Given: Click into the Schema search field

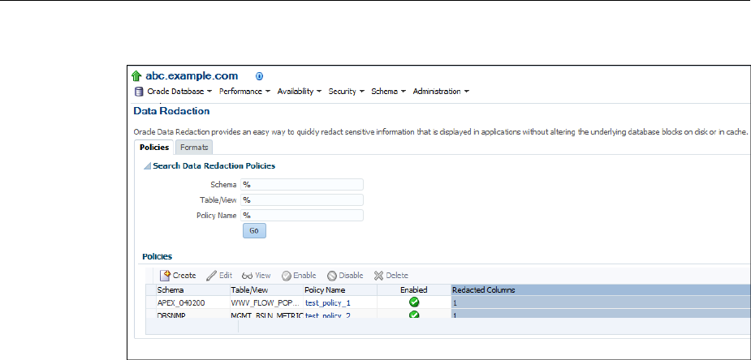Looking at the screenshot, I should [x=302, y=185].
